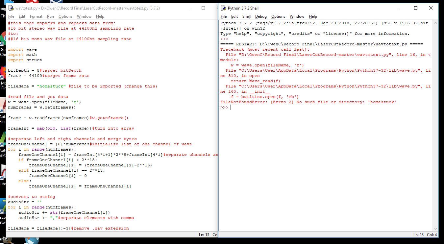This screenshot has width=444, height=244.
Task: Click the empty >>> prompt line in shell
Action: [226, 108]
